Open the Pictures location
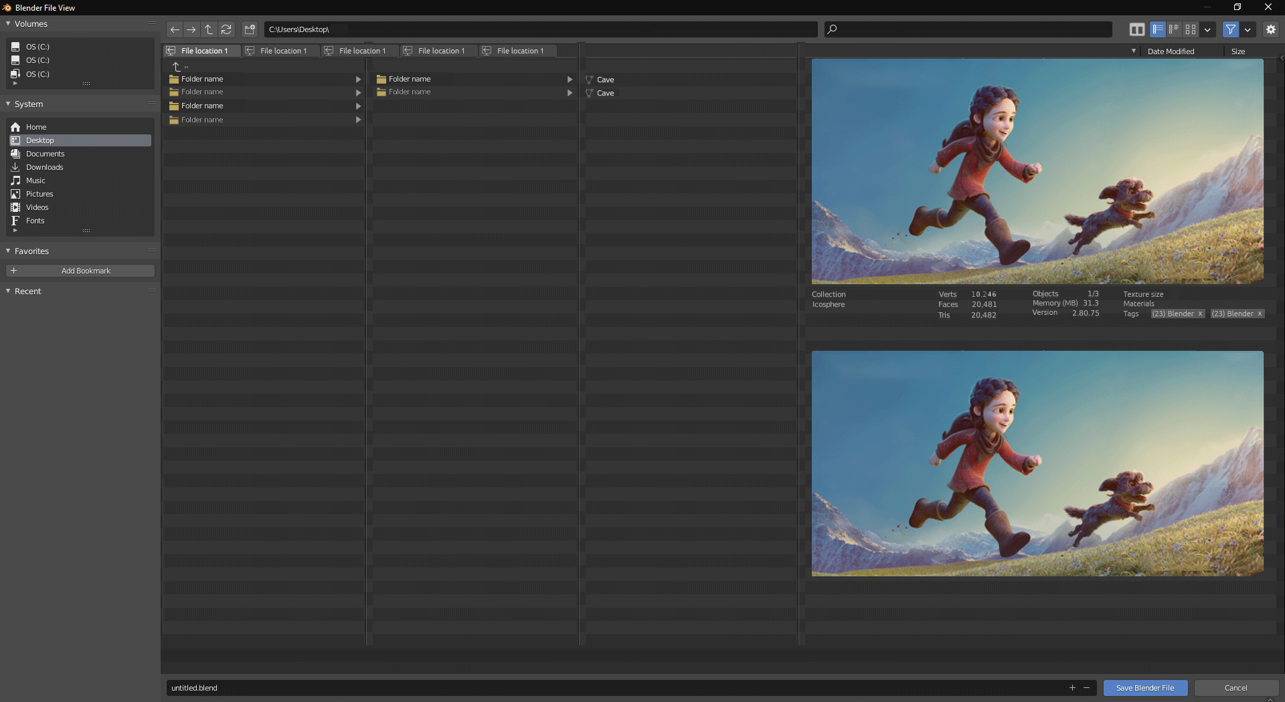 pos(80,194)
